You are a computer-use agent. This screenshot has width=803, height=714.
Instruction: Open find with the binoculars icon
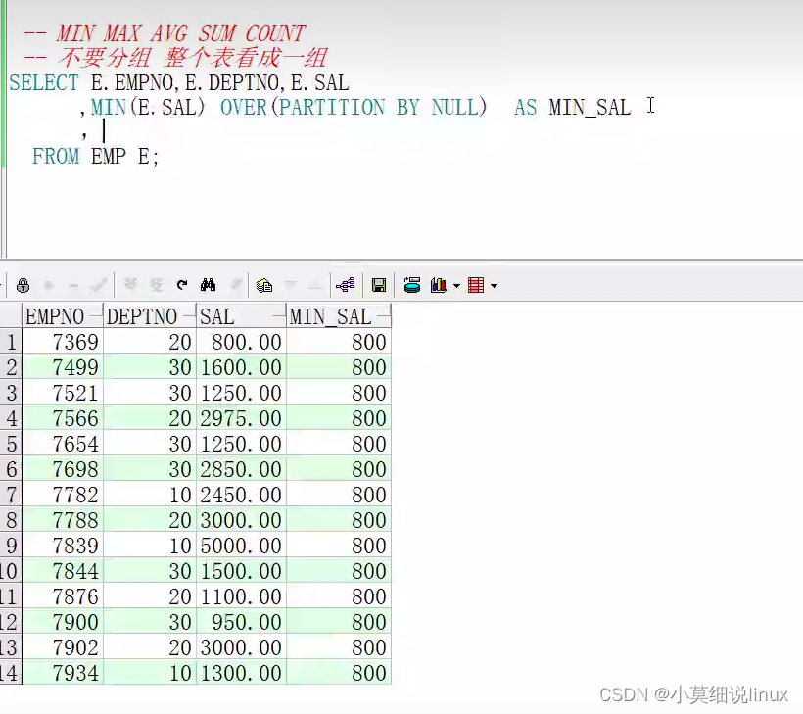208,285
